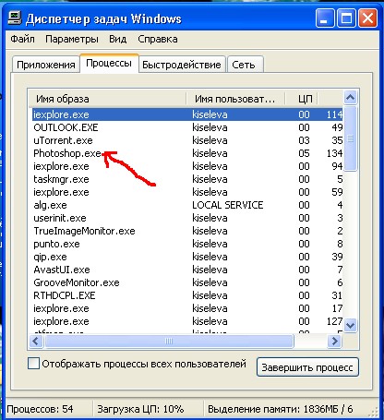Viewport: 384px width, 420px height.
Task: Open the Параметры menu
Action: pos(72,39)
